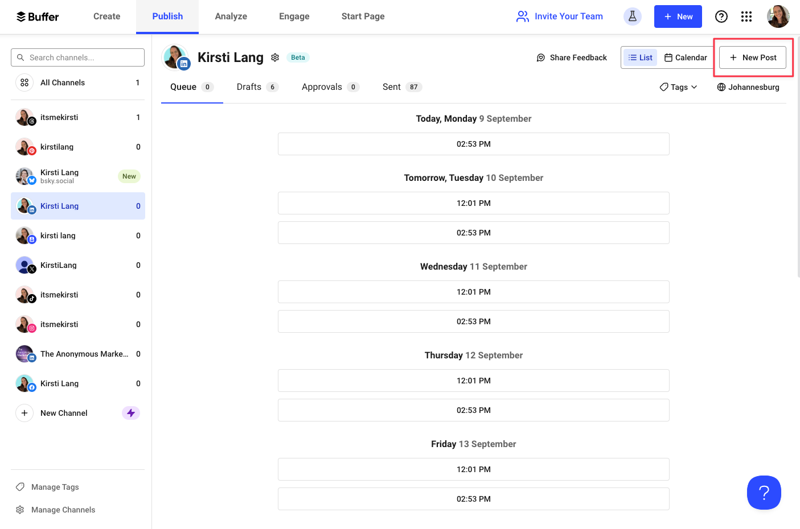The width and height of the screenshot is (800, 529).
Task: Open the Create tab
Action: [x=107, y=16]
